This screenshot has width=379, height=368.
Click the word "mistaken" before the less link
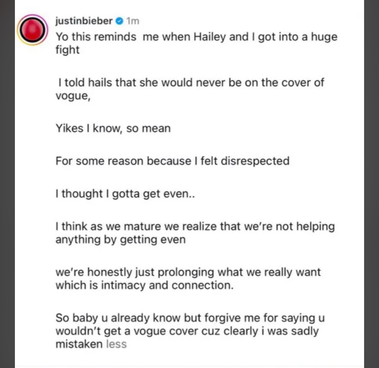pyautogui.click(x=79, y=344)
